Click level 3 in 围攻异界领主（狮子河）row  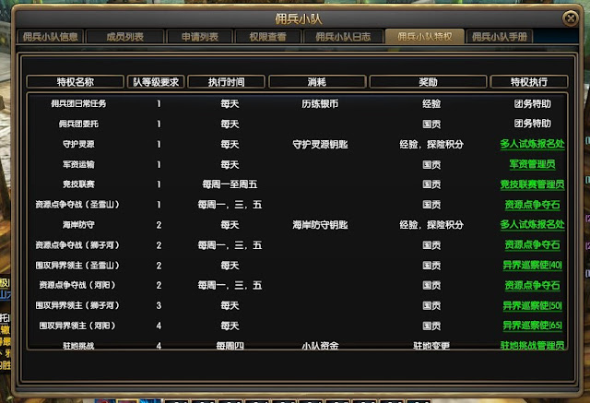[159, 305]
